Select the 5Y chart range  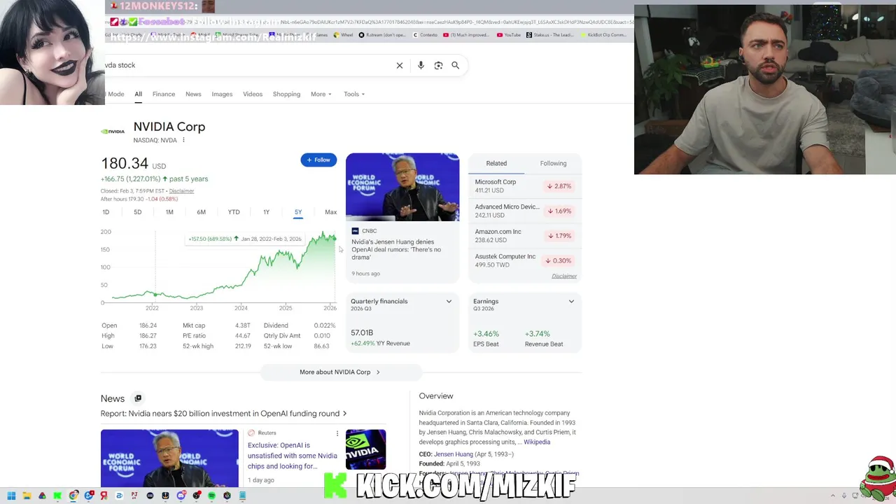point(298,212)
